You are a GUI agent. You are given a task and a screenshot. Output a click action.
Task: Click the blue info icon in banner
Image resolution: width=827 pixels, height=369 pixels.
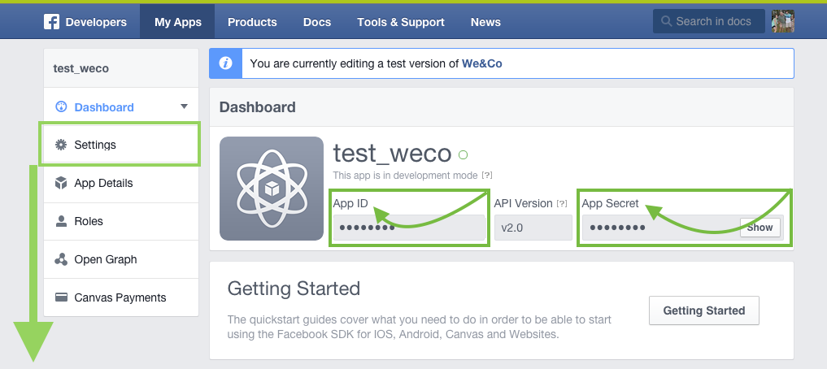(226, 63)
